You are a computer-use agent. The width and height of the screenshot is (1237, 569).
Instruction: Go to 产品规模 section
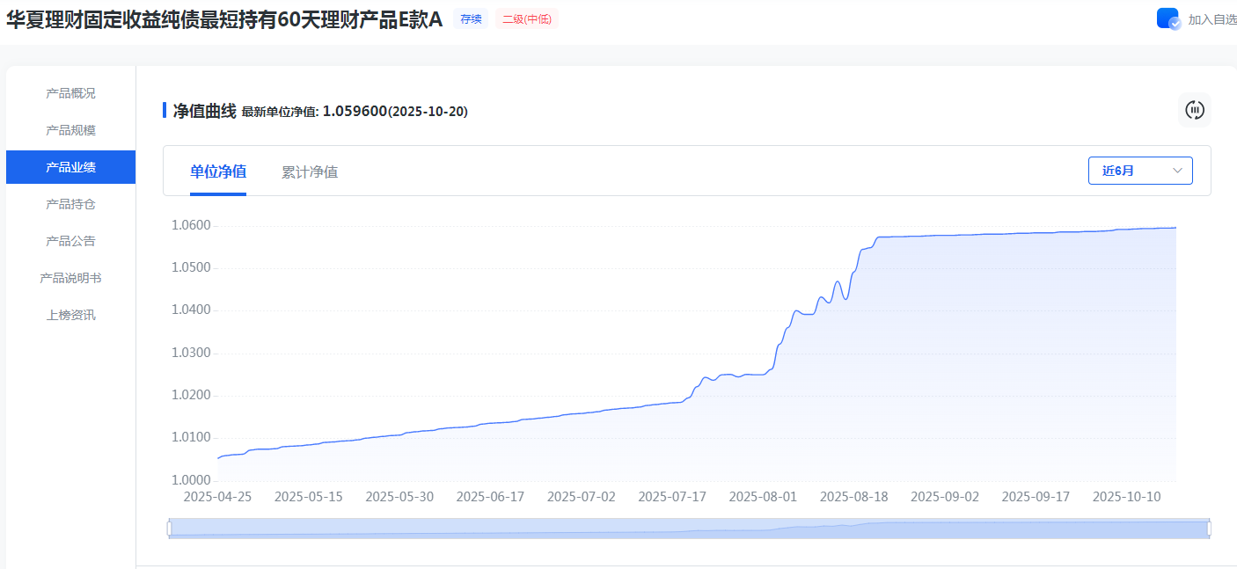point(70,130)
